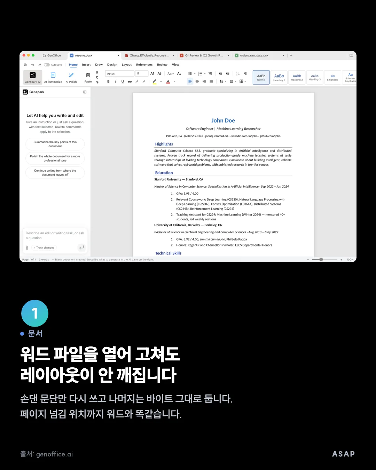
Task: Open the font color dropdown arrow
Action: tap(174, 81)
